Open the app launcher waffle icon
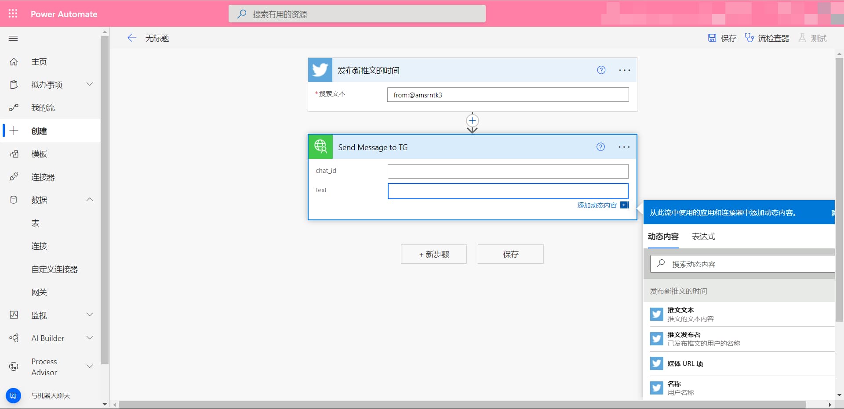Viewport: 844px width, 409px height. pos(13,14)
